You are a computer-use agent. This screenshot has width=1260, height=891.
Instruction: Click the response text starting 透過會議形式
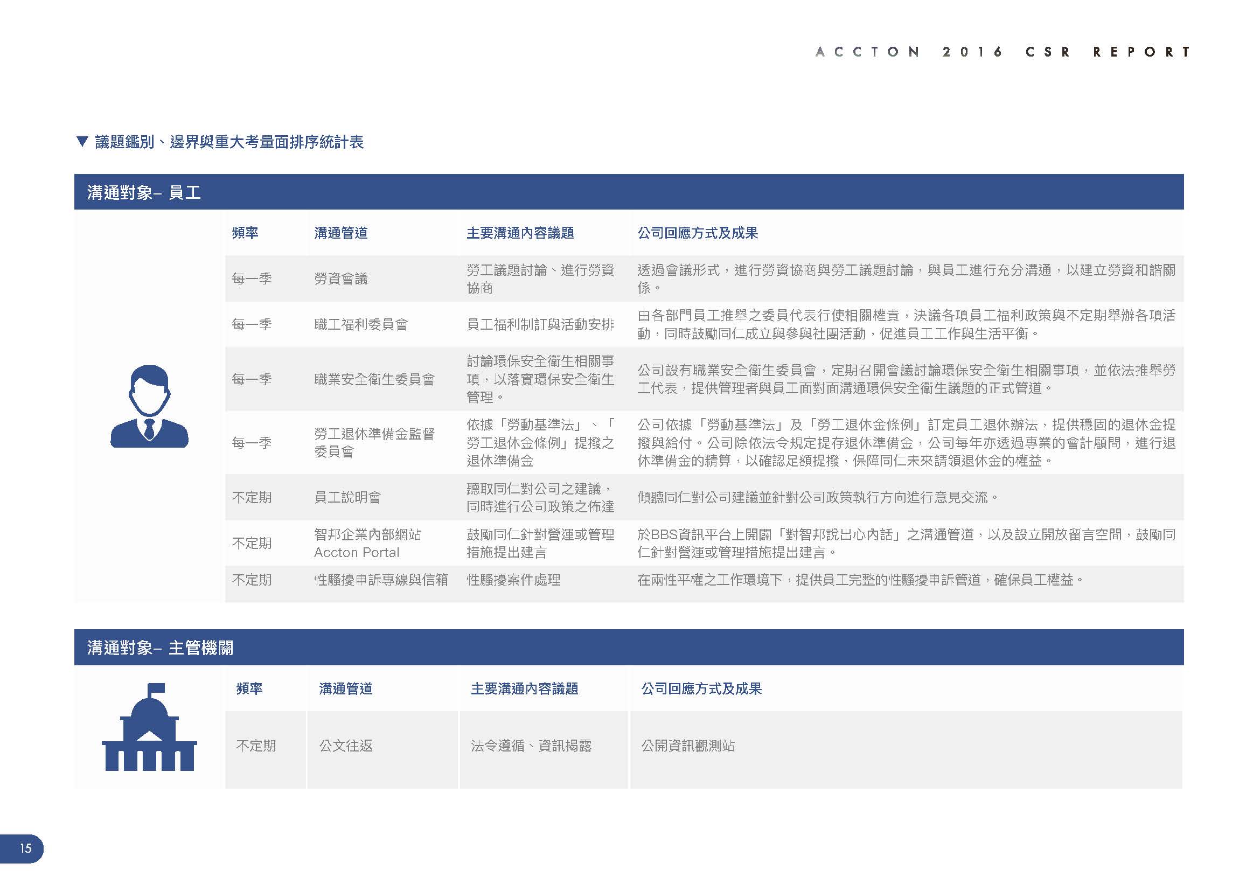(x=907, y=279)
